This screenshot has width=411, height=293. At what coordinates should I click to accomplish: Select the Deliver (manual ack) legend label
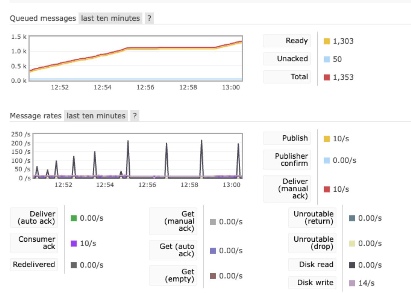click(x=287, y=189)
